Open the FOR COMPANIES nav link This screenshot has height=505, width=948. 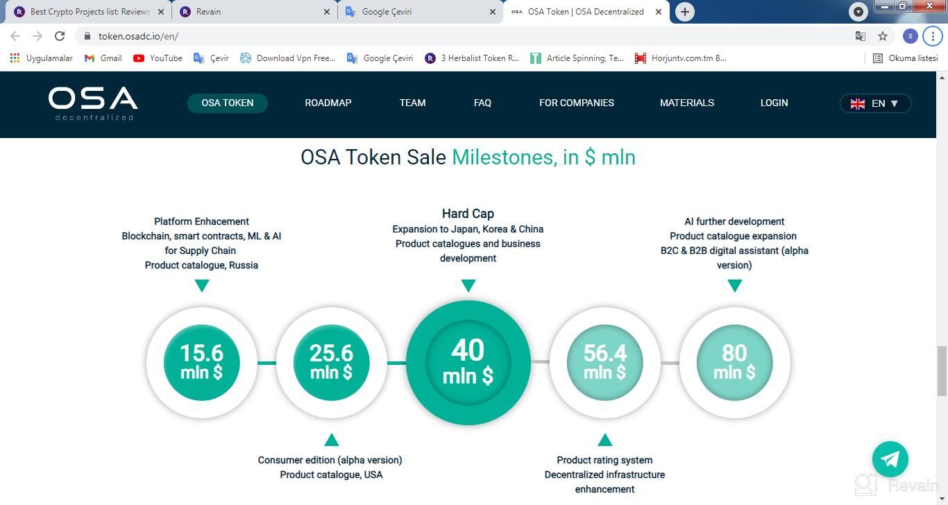click(577, 103)
